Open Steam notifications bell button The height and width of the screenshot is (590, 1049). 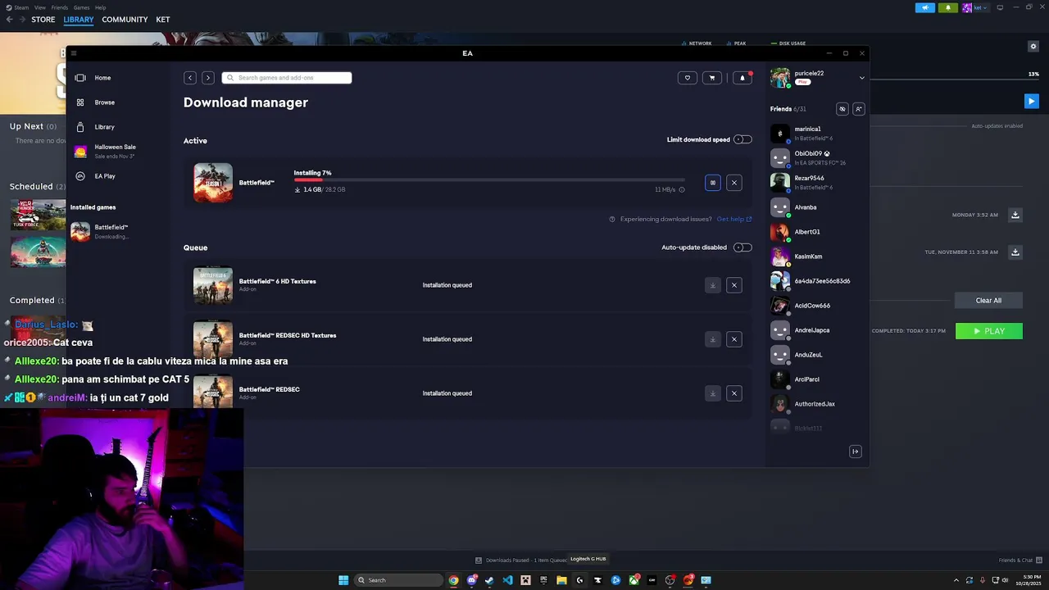point(948,7)
